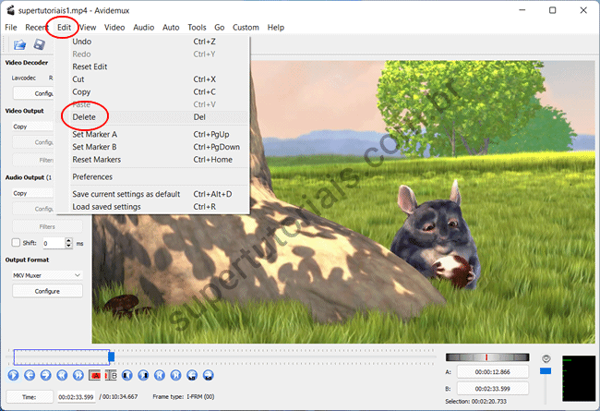Viewport: 600px width, 411px height.
Task: Click the Time button near the timecode
Action: (29, 396)
